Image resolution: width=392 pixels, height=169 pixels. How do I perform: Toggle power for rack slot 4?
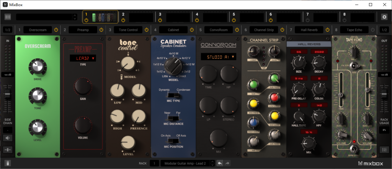pyautogui.click(x=197, y=20)
